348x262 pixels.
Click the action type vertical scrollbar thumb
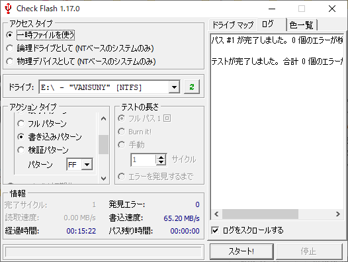(x=103, y=144)
